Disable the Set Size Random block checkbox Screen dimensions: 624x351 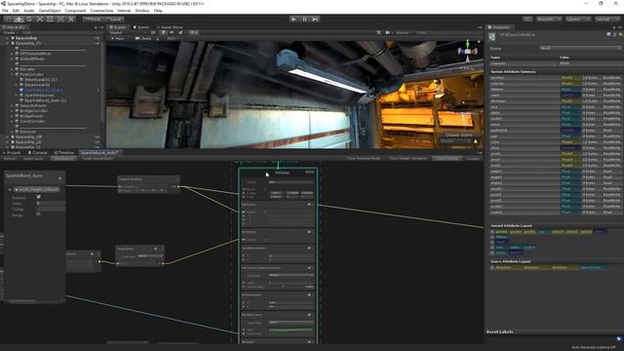[309, 294]
